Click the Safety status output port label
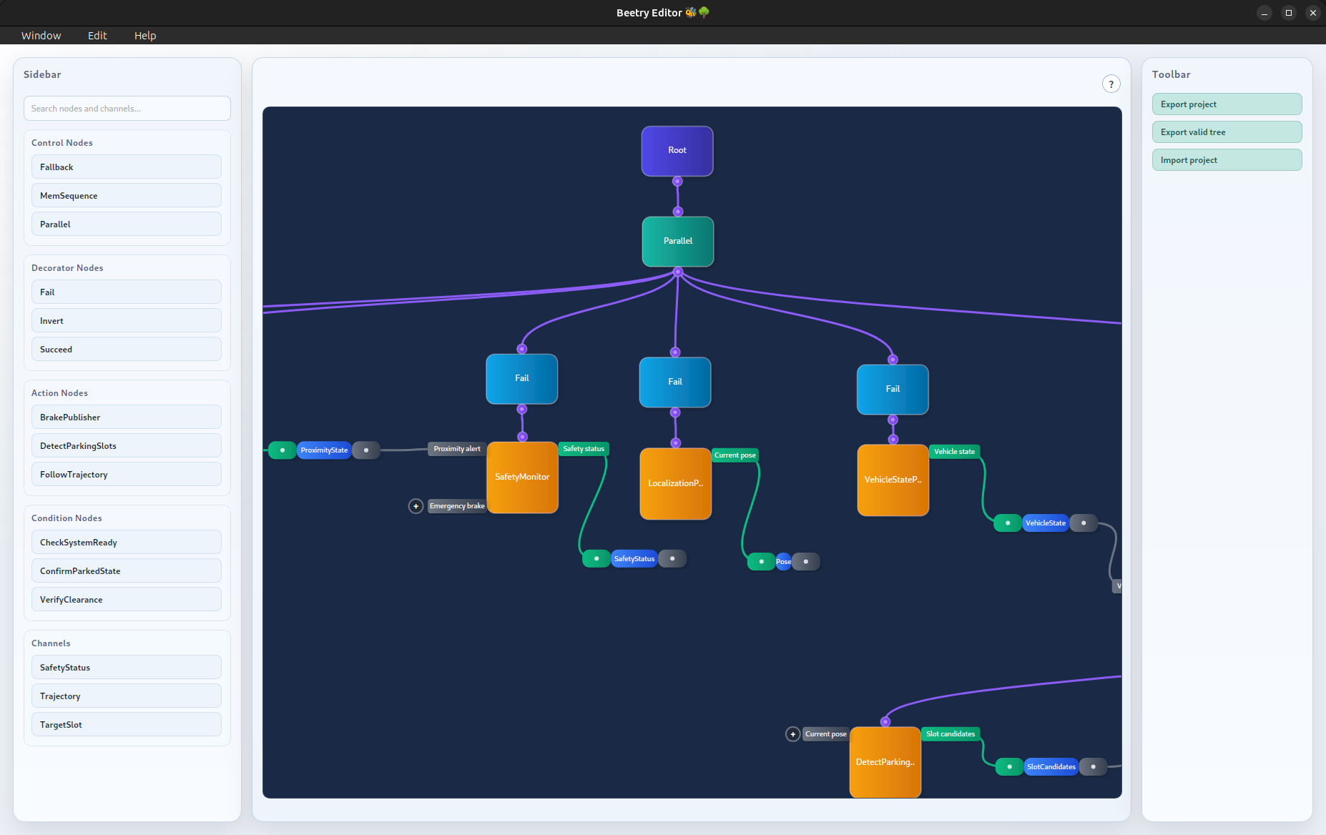This screenshot has height=835, width=1326. click(x=583, y=449)
